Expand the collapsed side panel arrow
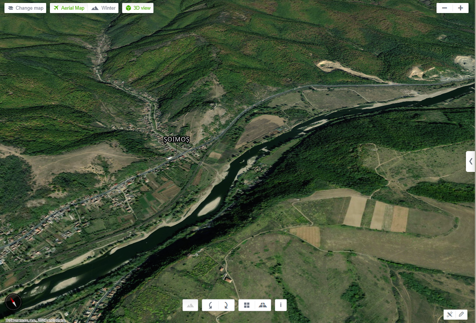The image size is (476, 323). (x=471, y=161)
